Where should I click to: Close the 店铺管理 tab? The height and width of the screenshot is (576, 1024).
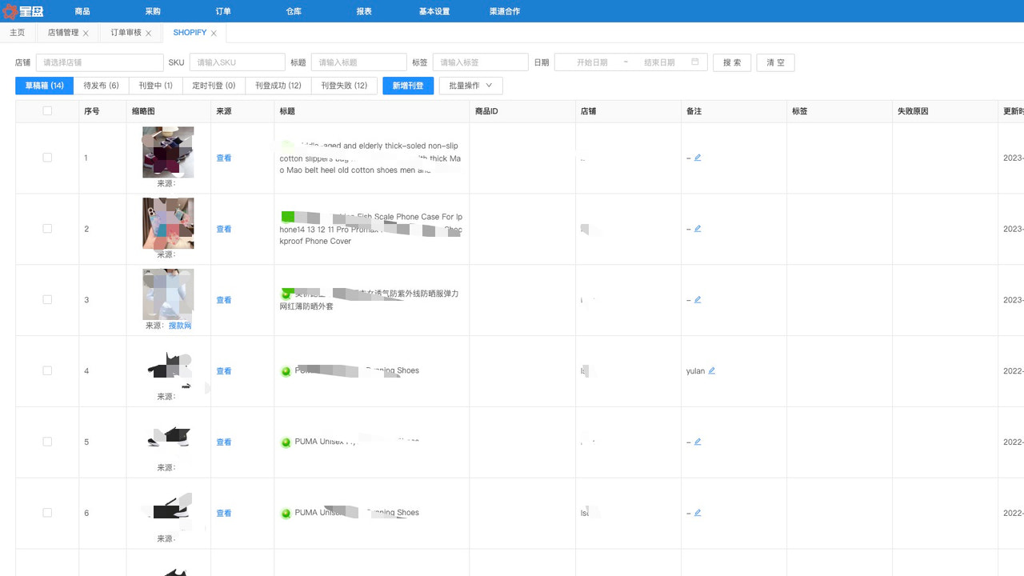tap(86, 33)
